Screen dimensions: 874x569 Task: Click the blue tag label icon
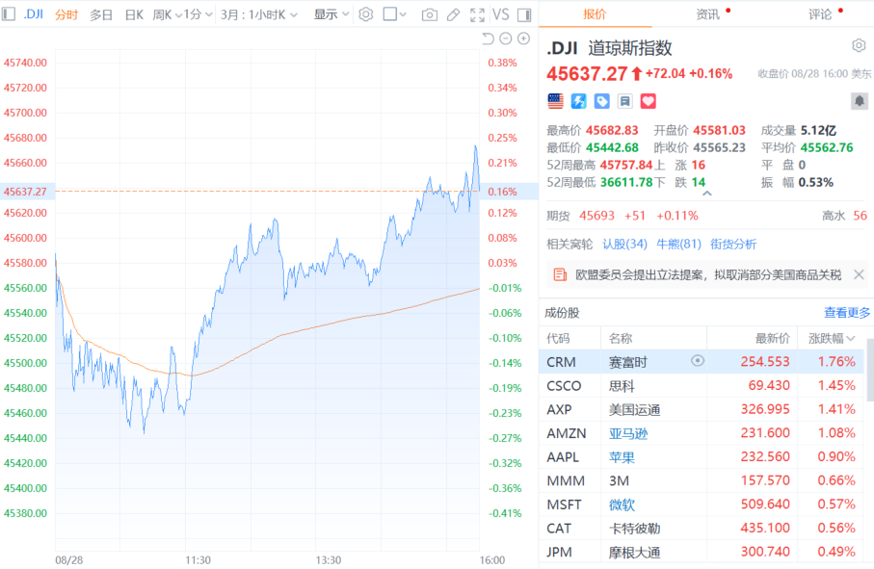click(601, 101)
